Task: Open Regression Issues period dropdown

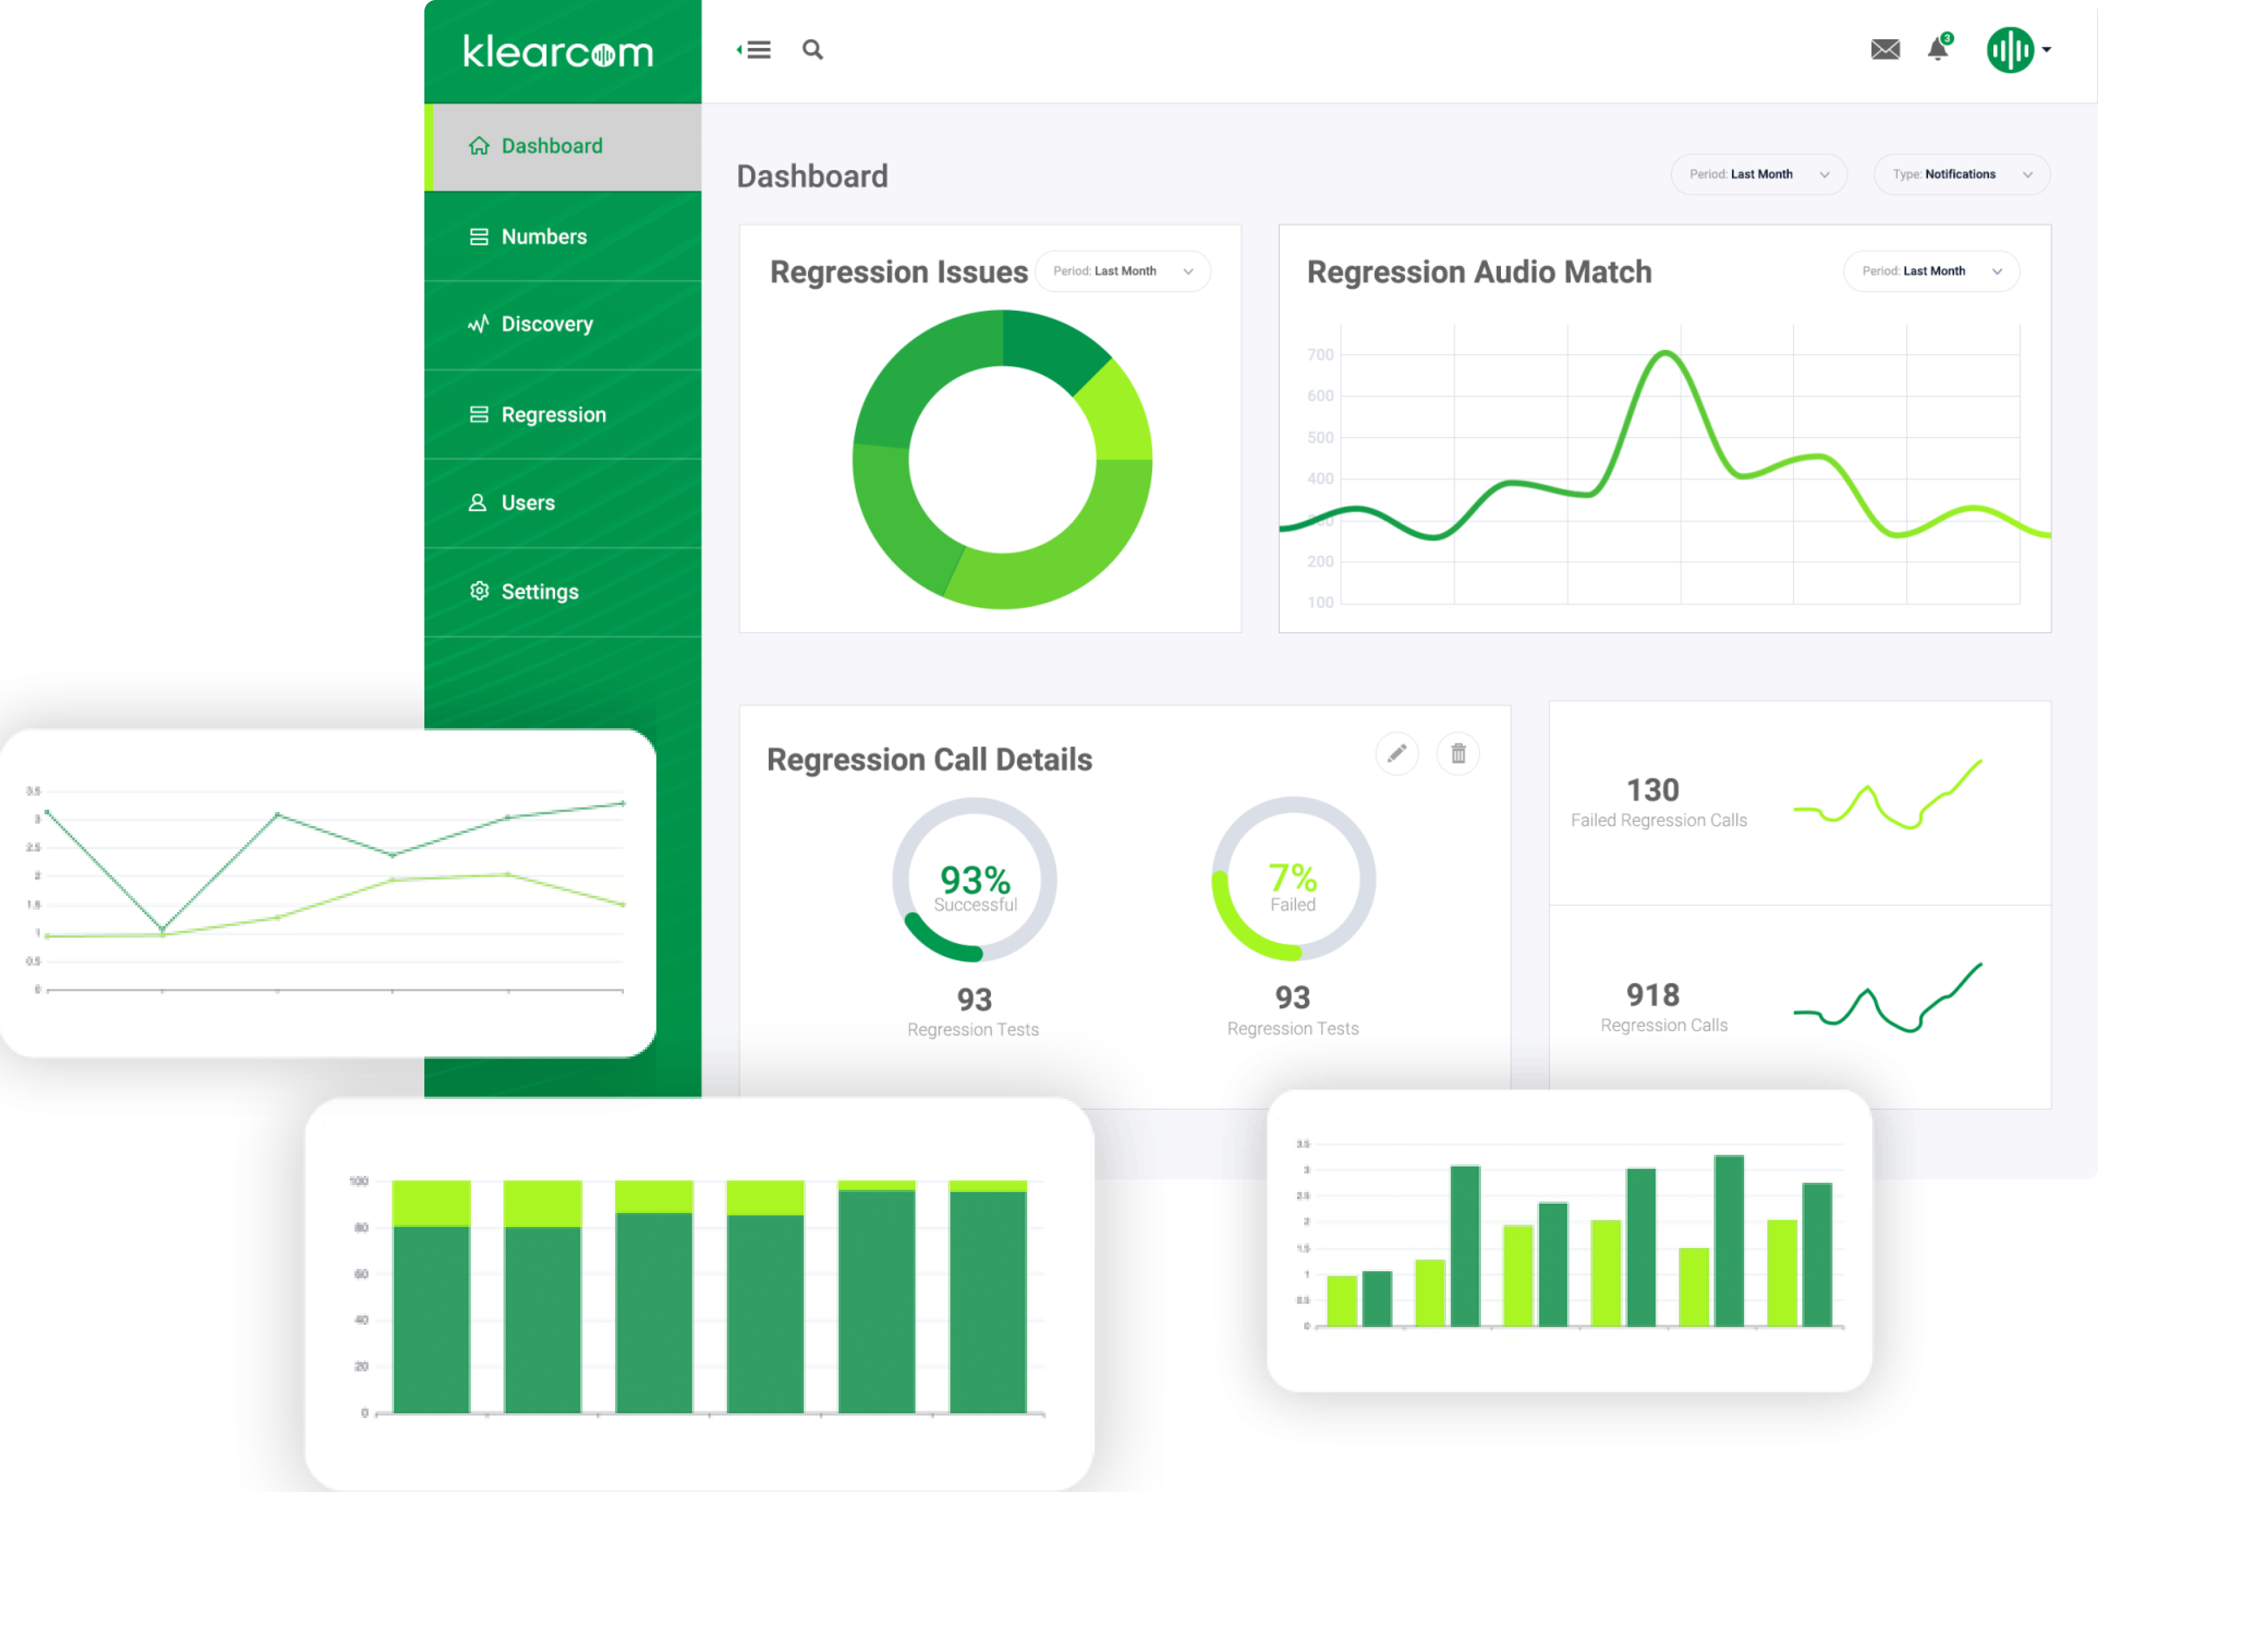Action: click(1123, 271)
